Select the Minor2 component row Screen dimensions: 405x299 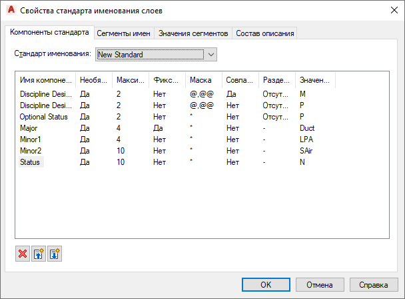point(30,151)
